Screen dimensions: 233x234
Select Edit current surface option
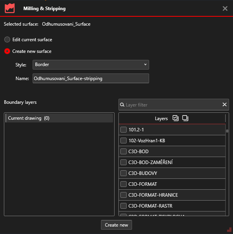tap(7, 40)
